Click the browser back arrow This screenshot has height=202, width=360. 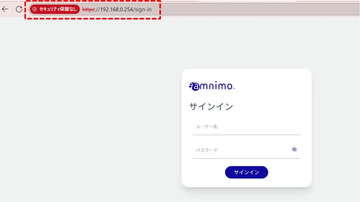[x=5, y=9]
